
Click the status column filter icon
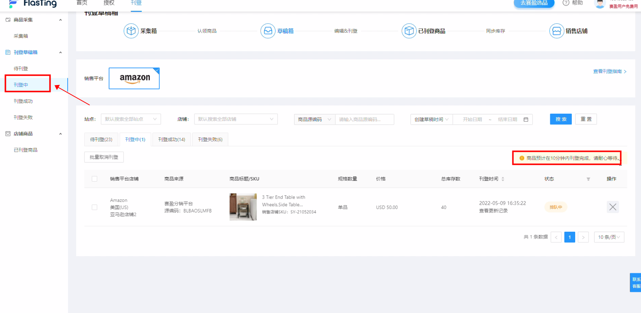pos(588,179)
